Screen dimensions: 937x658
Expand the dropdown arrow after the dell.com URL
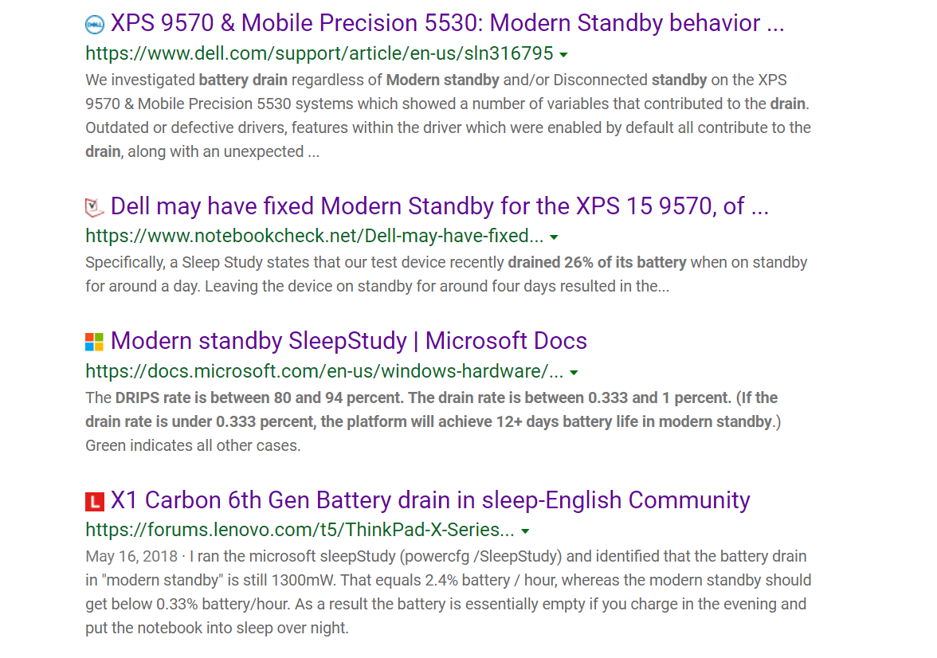click(563, 55)
